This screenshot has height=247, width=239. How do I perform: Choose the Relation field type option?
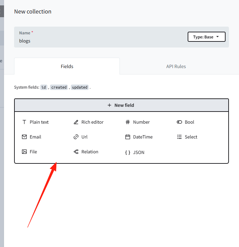tap(86, 152)
